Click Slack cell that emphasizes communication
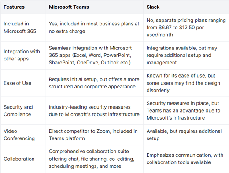Screen dimensions: 229x173 [x=185, y=159]
